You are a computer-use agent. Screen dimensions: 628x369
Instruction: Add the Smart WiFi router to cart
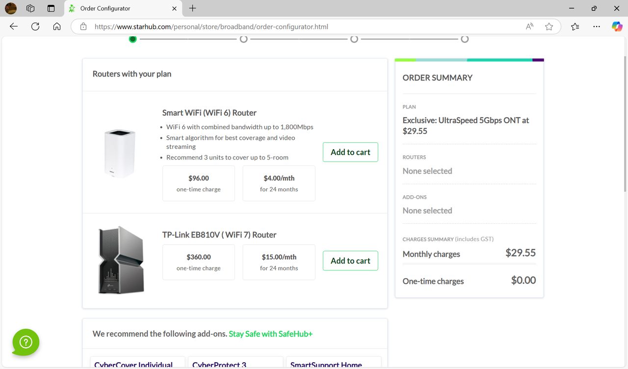[x=350, y=152]
